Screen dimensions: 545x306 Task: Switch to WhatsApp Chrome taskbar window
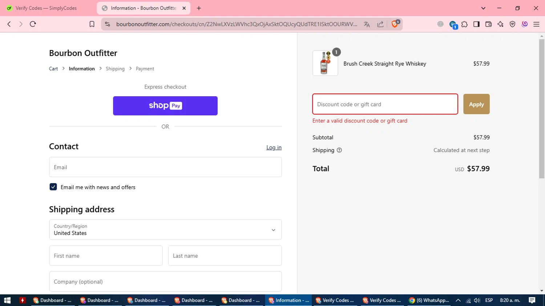[429, 300]
